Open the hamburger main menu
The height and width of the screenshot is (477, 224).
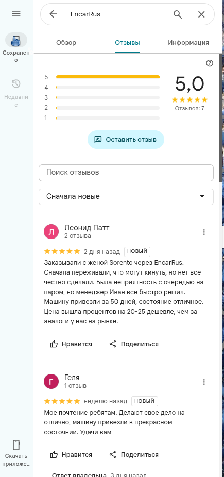[x=16, y=14]
